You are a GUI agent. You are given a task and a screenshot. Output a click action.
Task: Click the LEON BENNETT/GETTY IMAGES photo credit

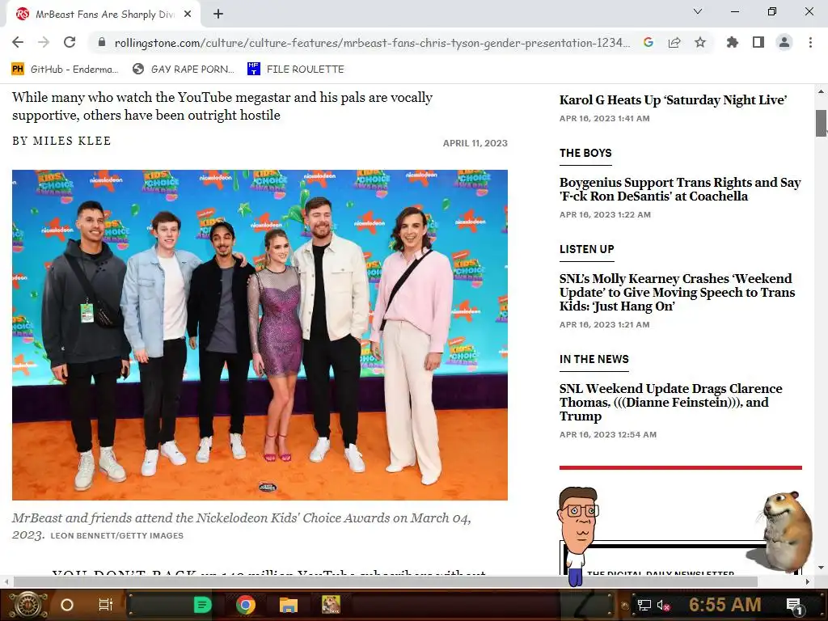click(116, 535)
